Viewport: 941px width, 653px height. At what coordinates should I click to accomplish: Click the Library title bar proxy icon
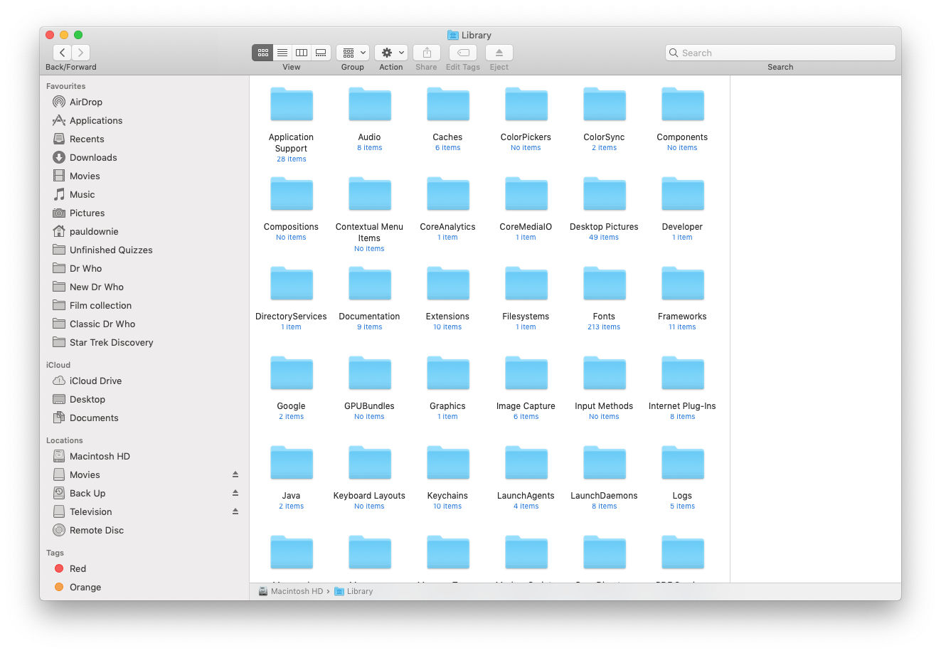453,35
